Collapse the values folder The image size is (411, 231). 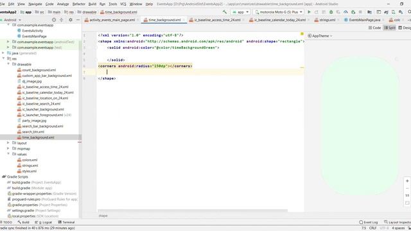(8, 154)
